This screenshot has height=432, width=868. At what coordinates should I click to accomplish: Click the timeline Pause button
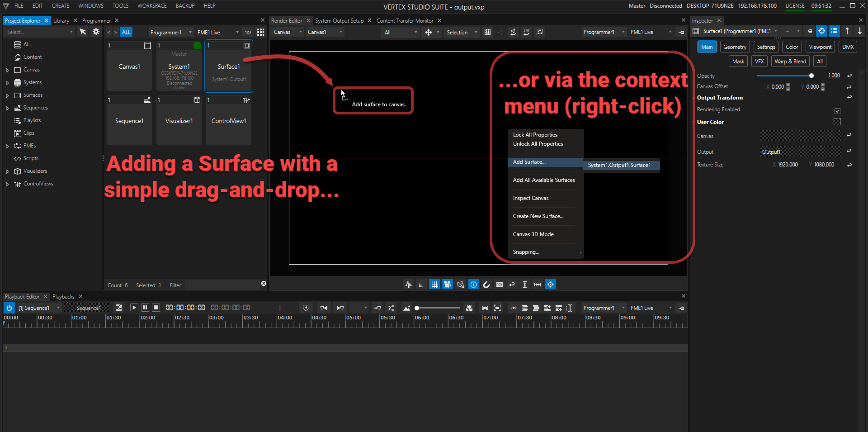145,308
